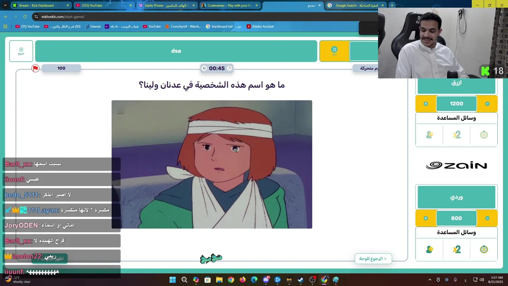Open a new browser tab

point(392,5)
